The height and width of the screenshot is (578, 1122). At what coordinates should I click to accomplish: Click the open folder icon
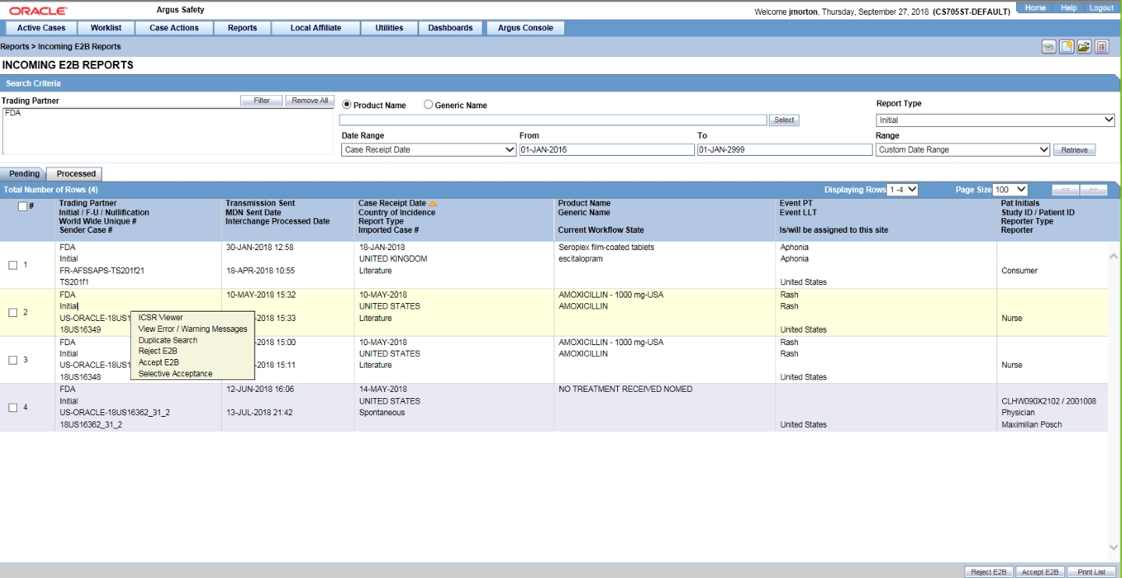[x=1084, y=47]
